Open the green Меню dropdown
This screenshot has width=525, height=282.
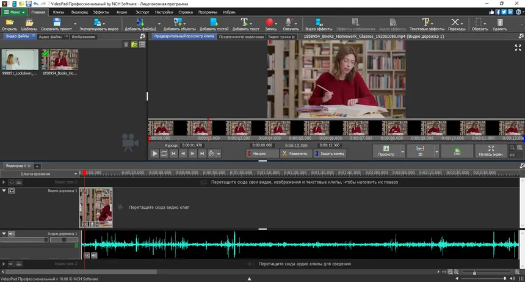(14, 12)
